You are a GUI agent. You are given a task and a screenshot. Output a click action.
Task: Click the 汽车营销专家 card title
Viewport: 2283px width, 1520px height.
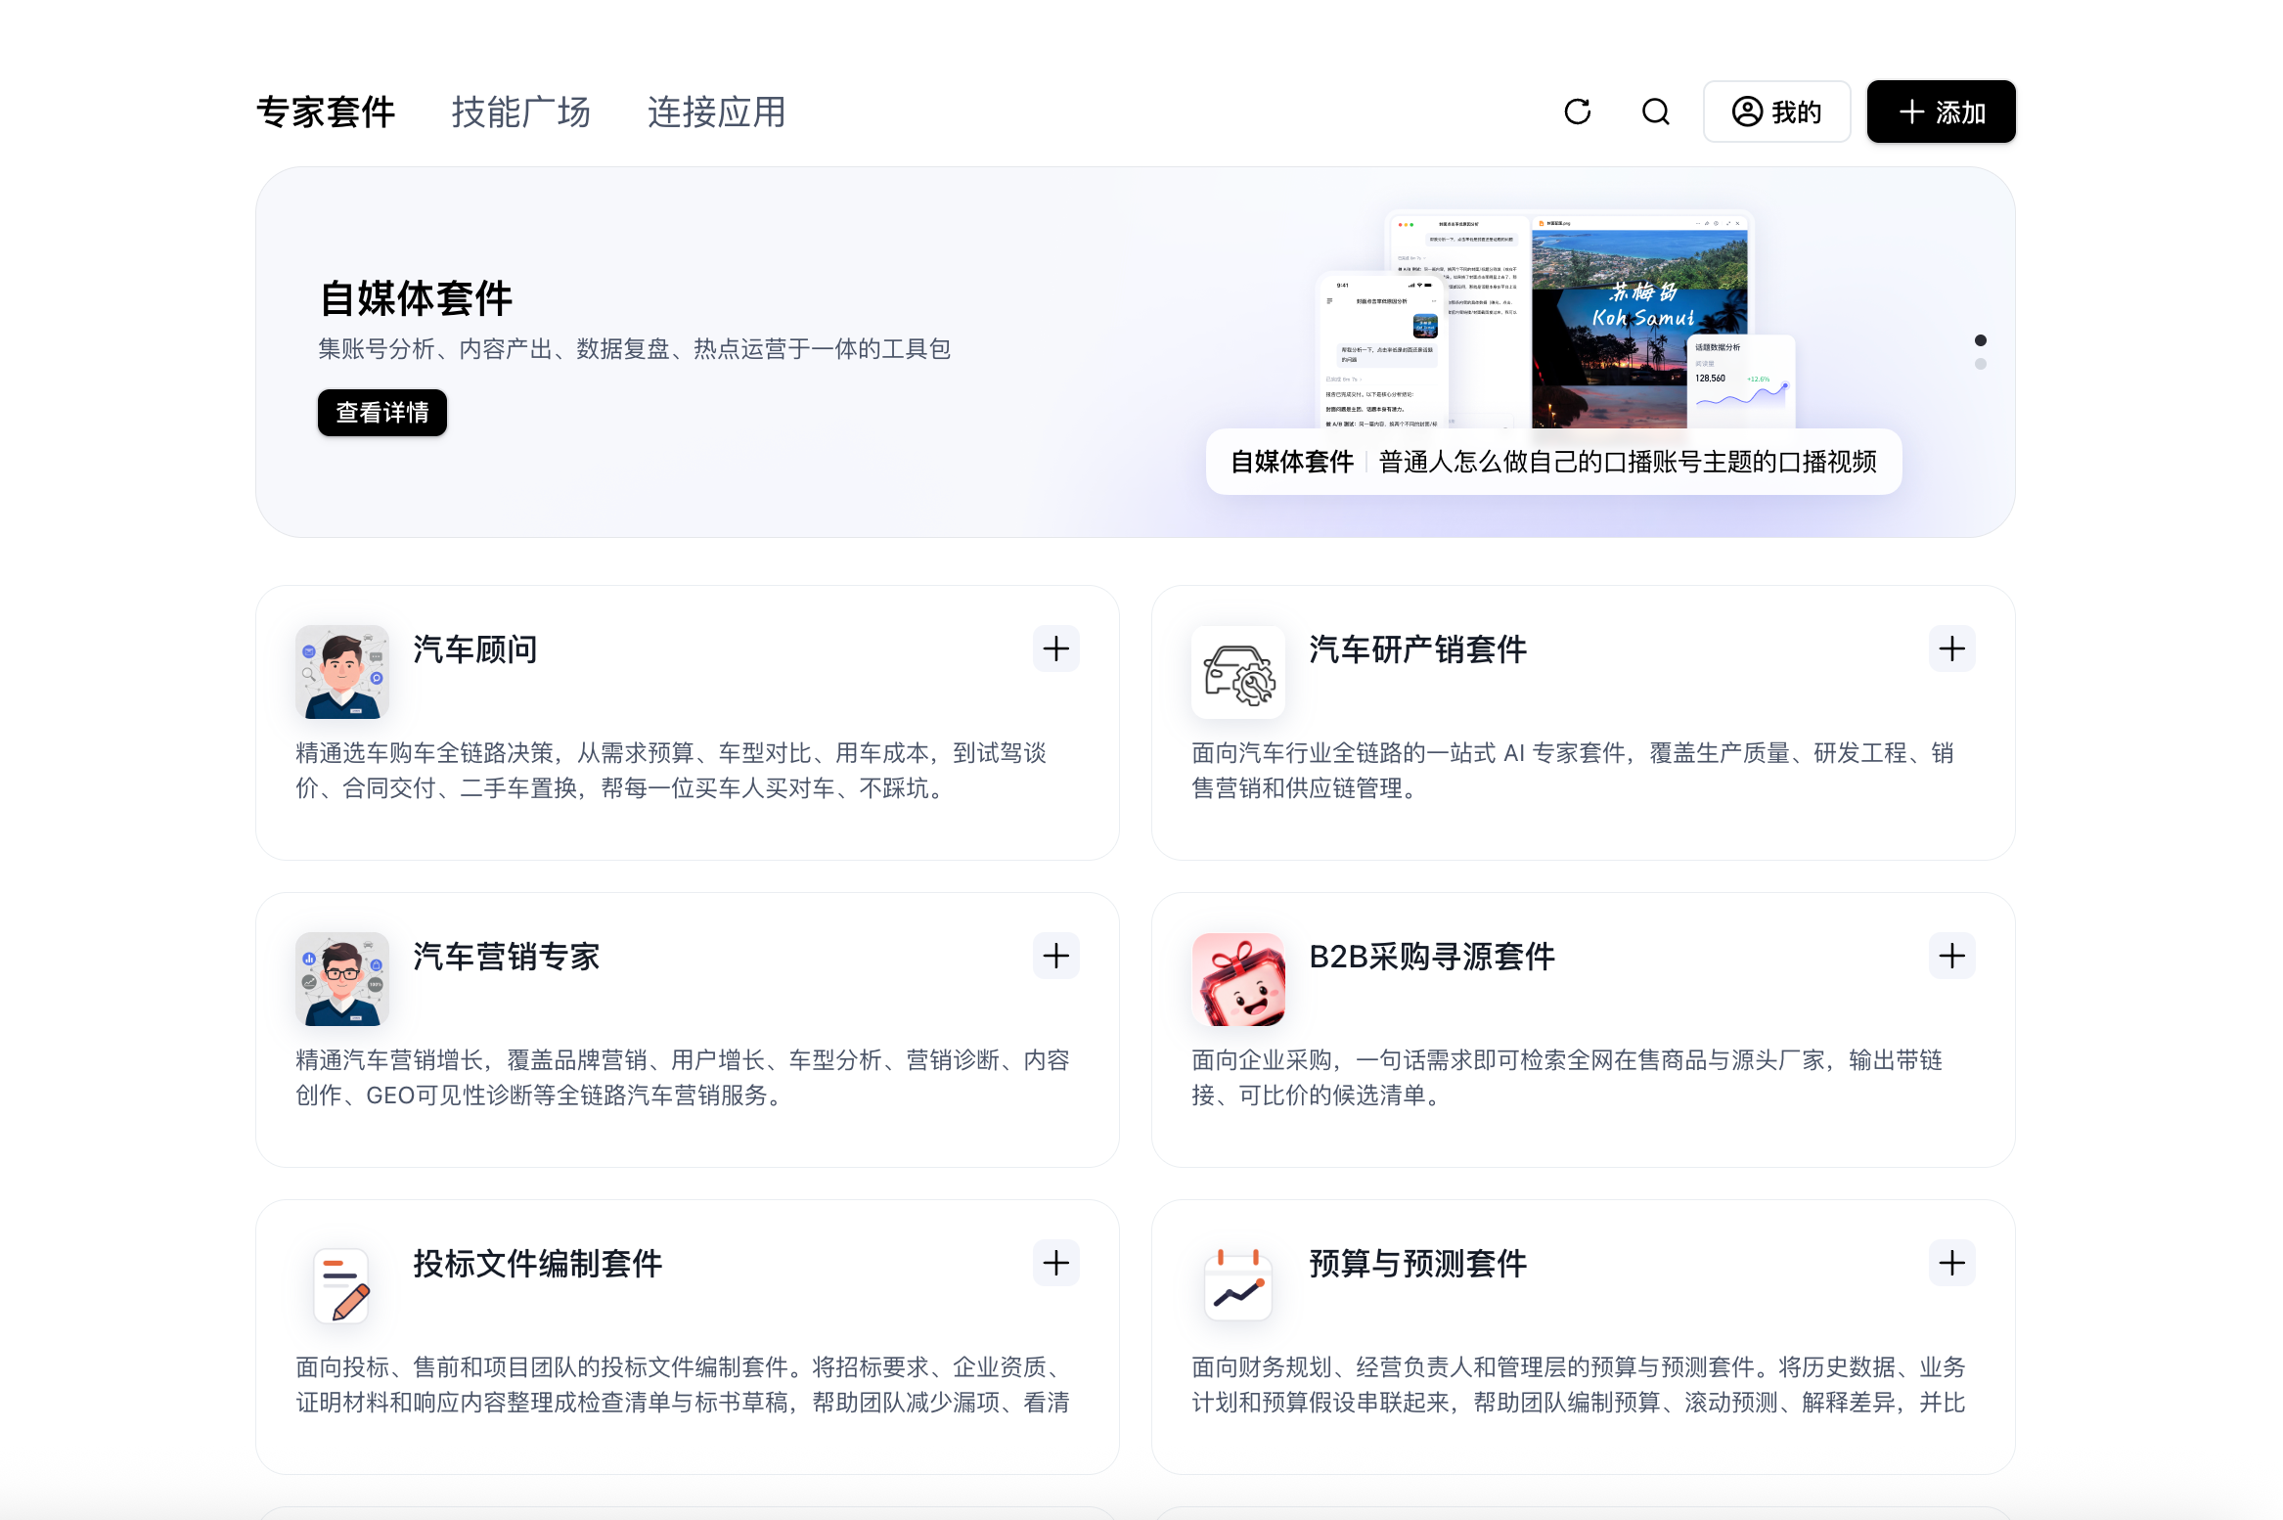[x=507, y=957]
